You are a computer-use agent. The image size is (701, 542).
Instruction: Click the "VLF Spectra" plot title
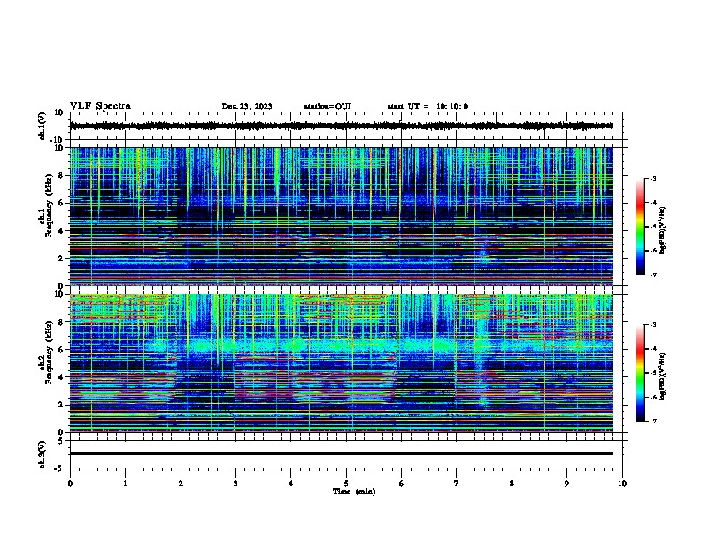click(100, 105)
